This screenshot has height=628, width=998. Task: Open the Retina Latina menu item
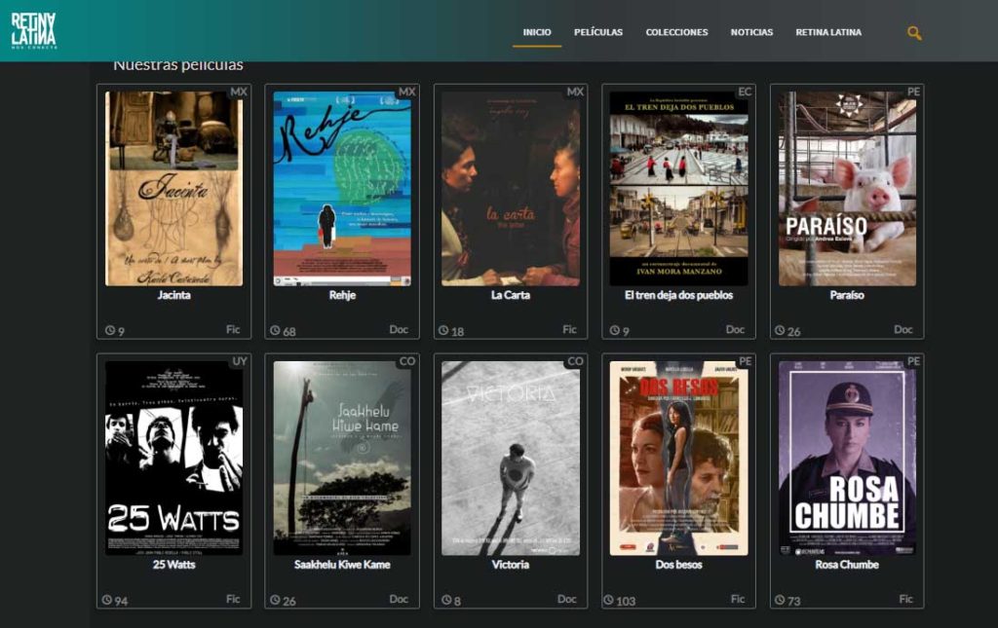pos(828,32)
